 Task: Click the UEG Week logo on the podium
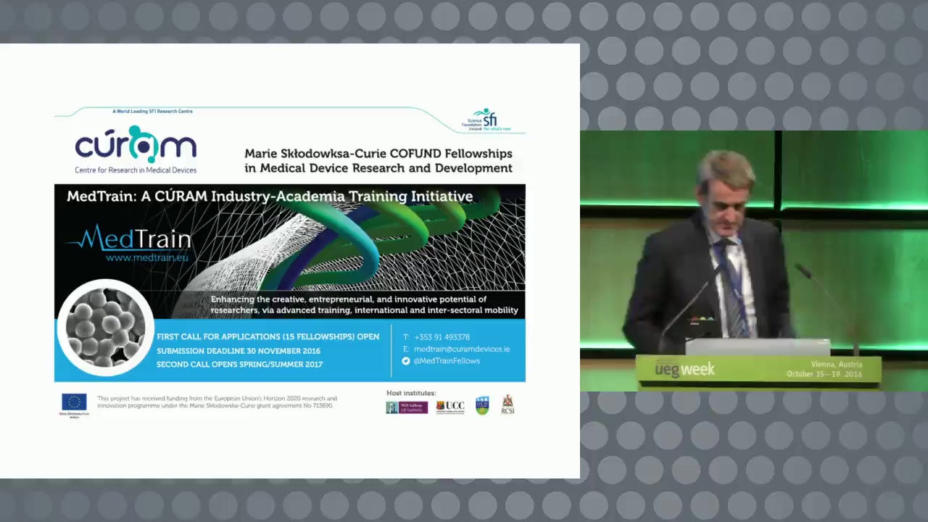pos(684,369)
